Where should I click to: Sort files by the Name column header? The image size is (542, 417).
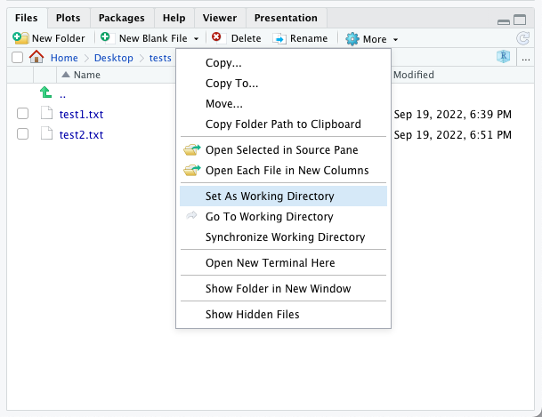pos(86,76)
